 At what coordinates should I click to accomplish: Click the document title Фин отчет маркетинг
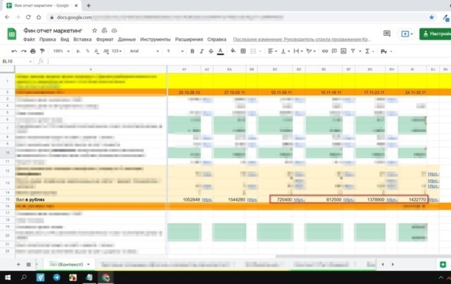coord(53,31)
